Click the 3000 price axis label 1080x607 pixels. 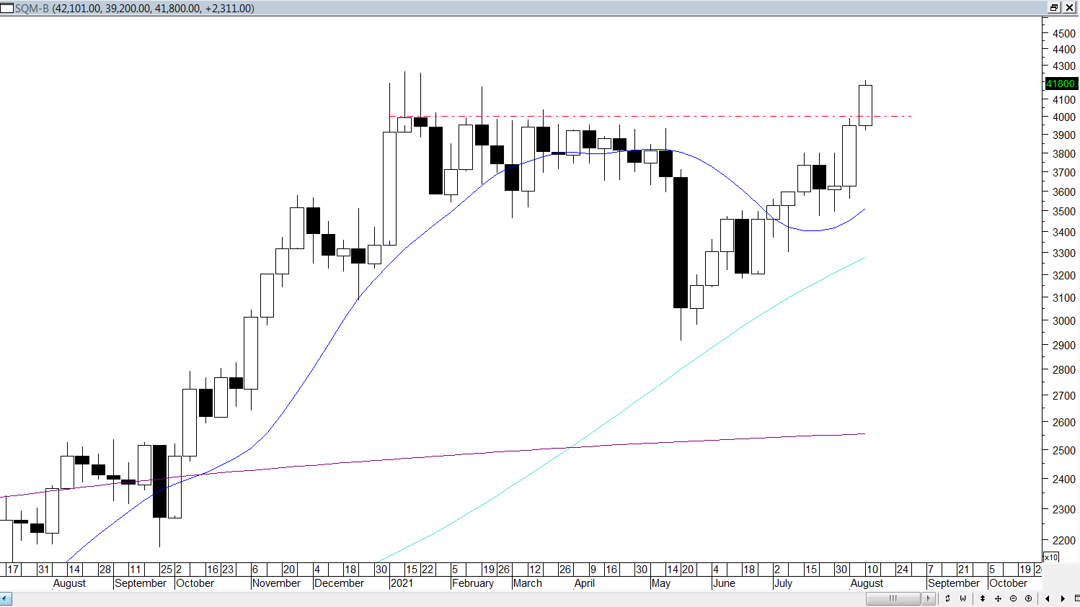coord(1064,321)
